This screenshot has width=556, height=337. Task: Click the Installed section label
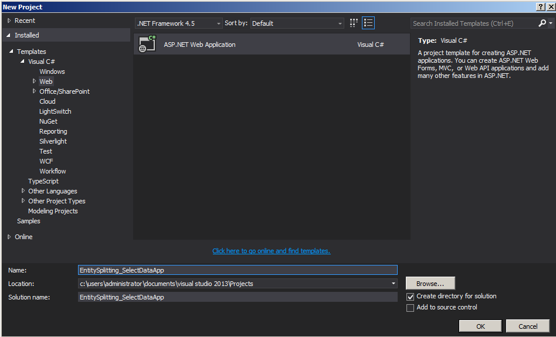[x=27, y=35]
